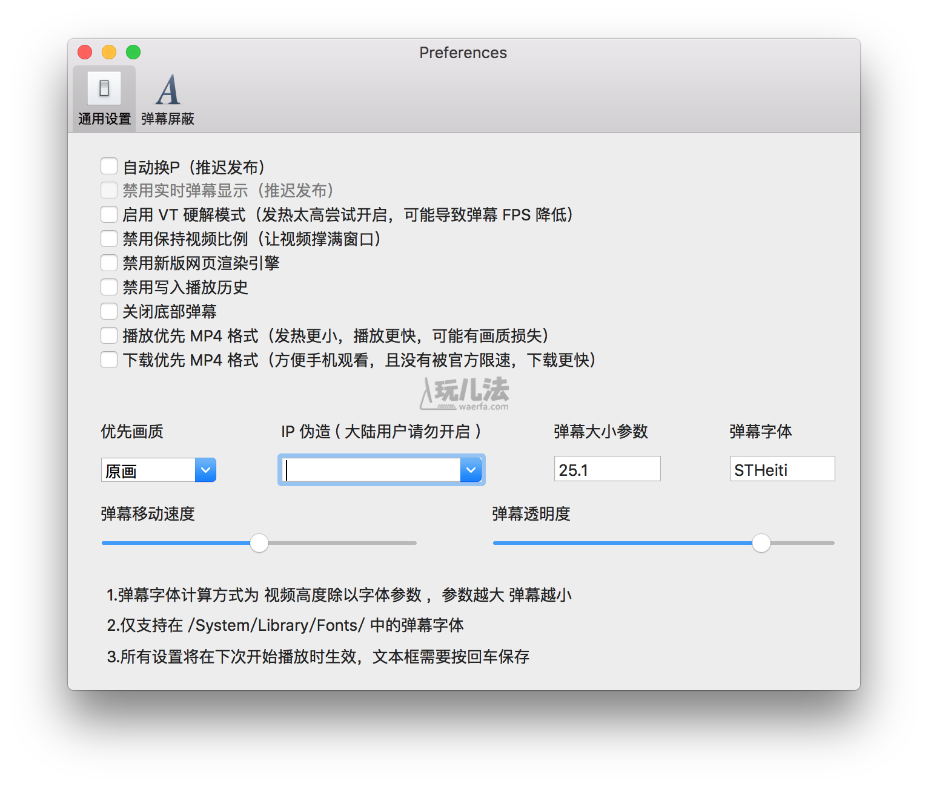928x787 pixels.
Task: Tick 禁用保持视频比例 checkbox
Action: pos(109,239)
